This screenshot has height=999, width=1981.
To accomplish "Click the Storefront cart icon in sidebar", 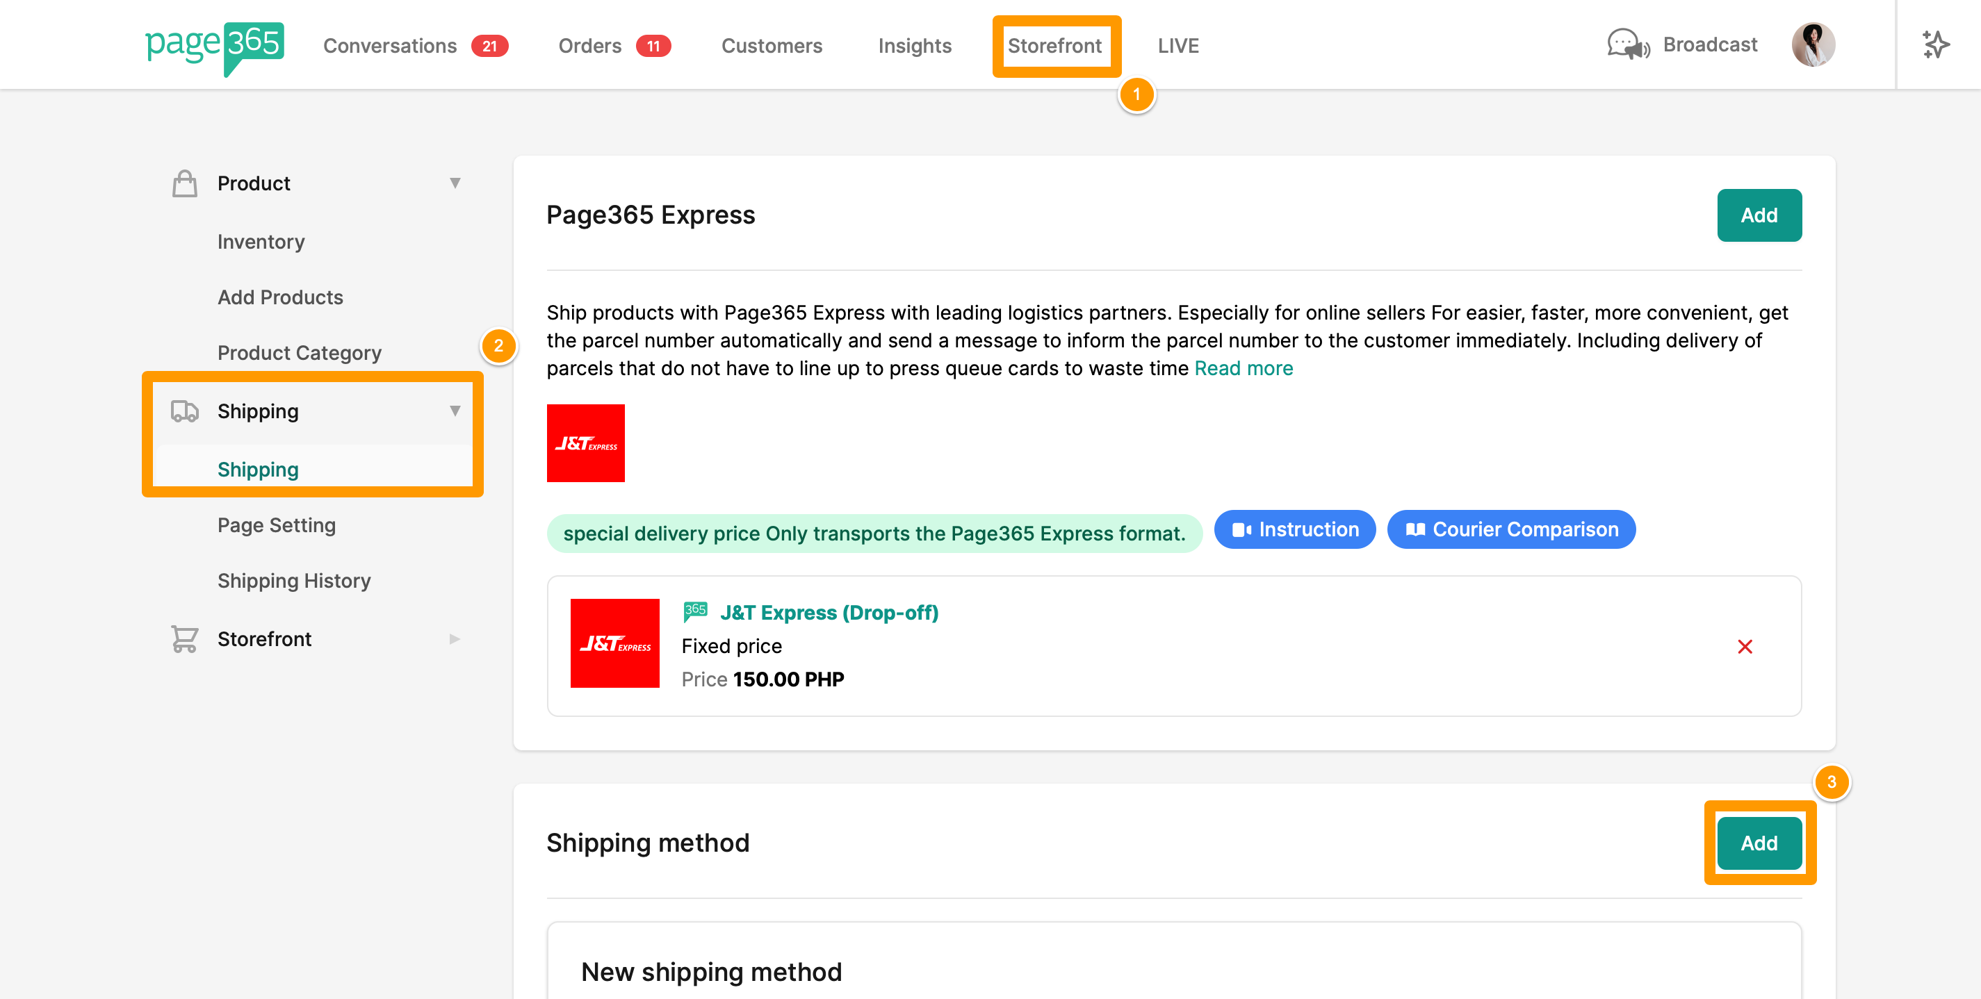I will pyautogui.click(x=185, y=639).
